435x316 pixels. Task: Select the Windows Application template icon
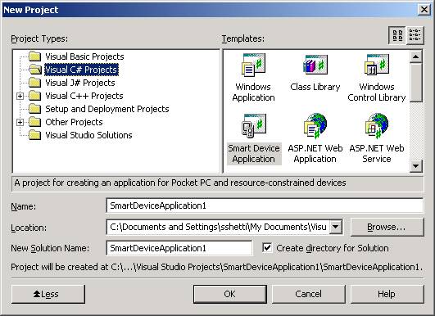[x=253, y=65]
